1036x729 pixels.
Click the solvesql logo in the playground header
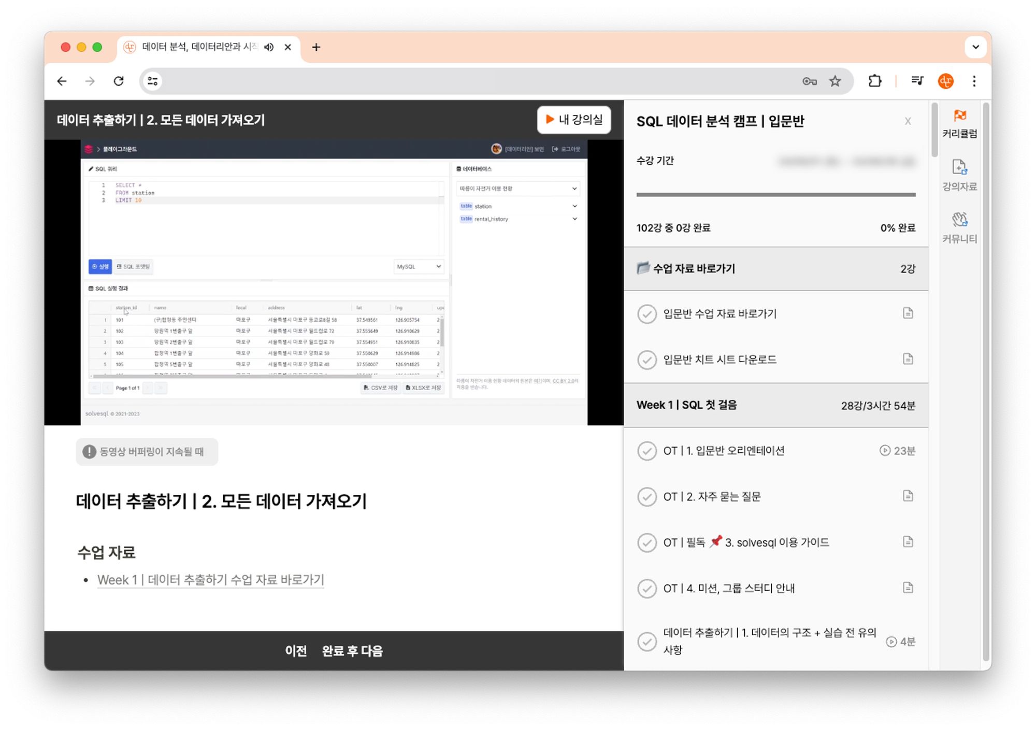[x=90, y=149]
